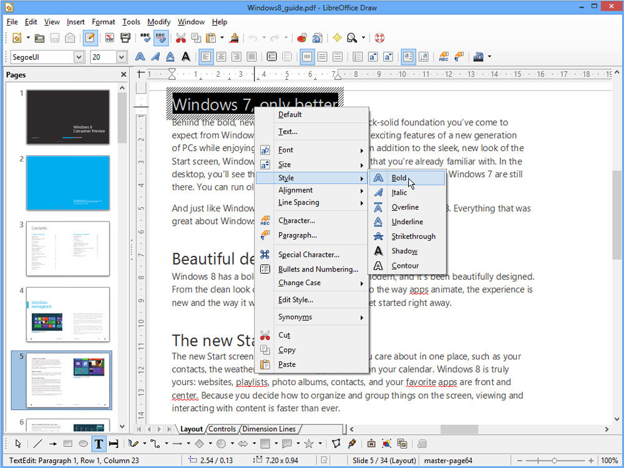
Task: Click the Paragraph dialog icon in the formatting toolbar
Action: [459, 57]
